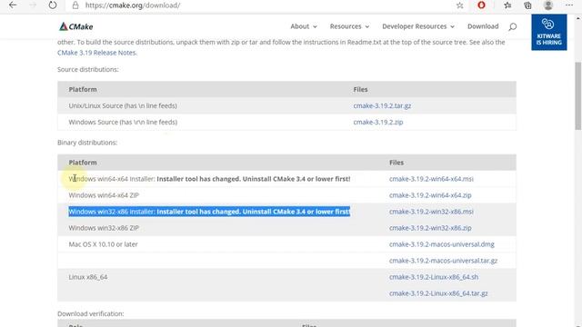
Task: Download cmake-3.19.2.zip source
Action: click(x=378, y=122)
